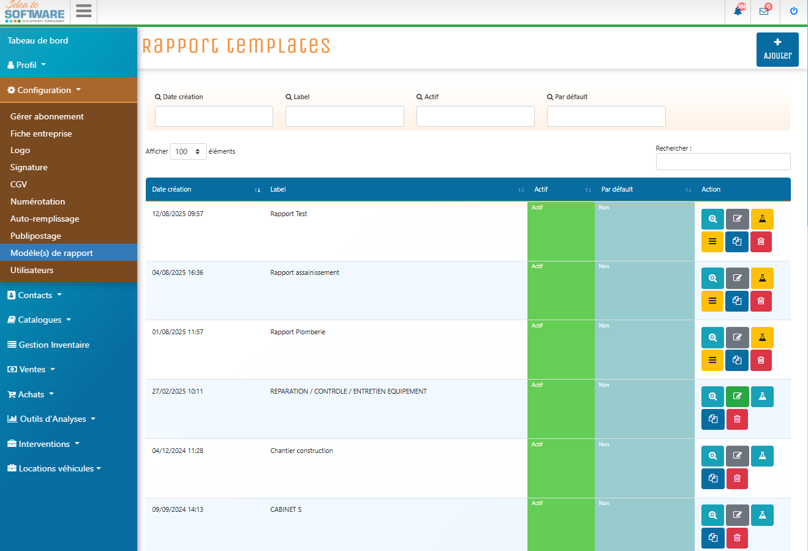
Task: Sort table by Date création column
Action: (x=172, y=190)
